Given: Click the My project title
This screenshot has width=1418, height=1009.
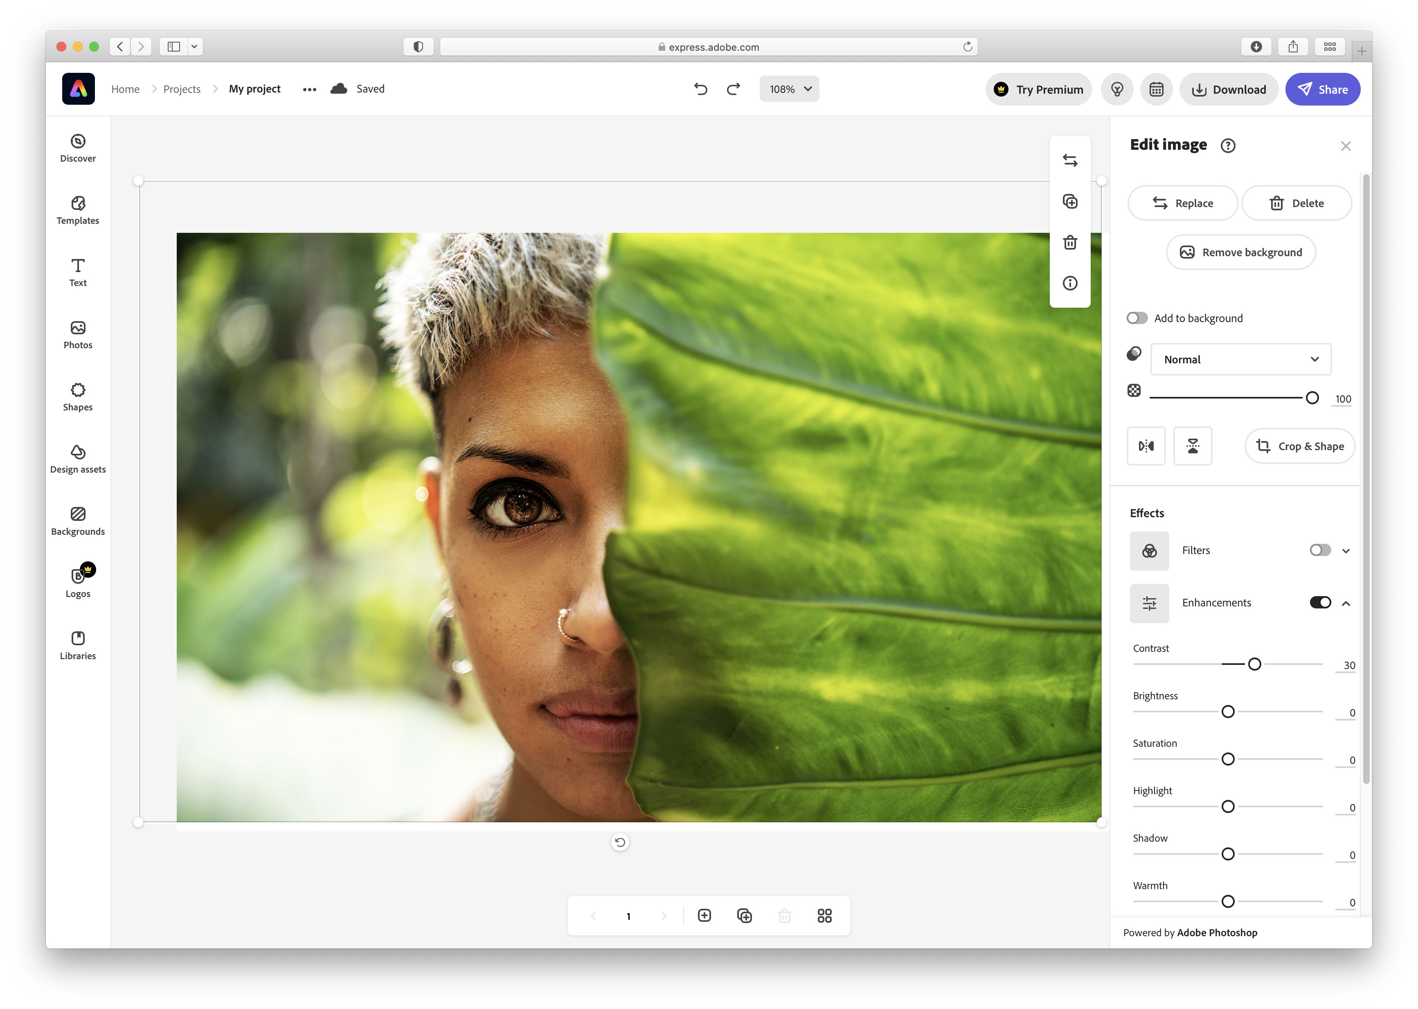Looking at the screenshot, I should [x=254, y=89].
